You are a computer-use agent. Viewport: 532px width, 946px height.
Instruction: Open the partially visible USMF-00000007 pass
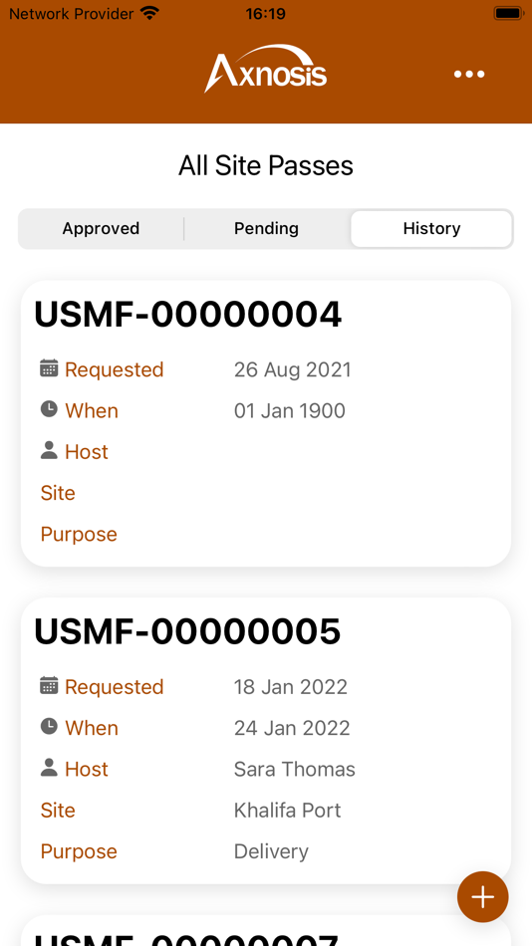266,931
